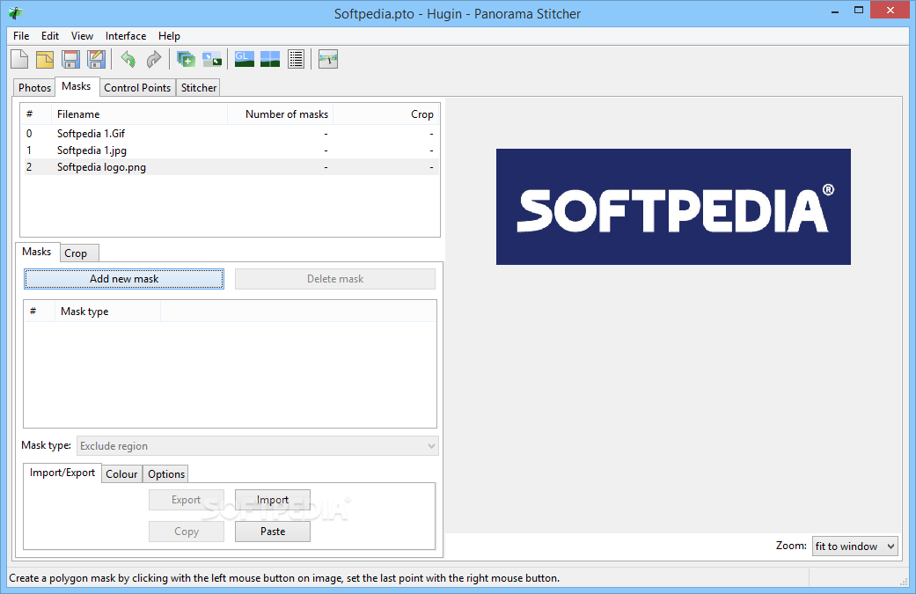Open the Import/Export tab
This screenshot has width=916, height=594.
[x=62, y=473]
